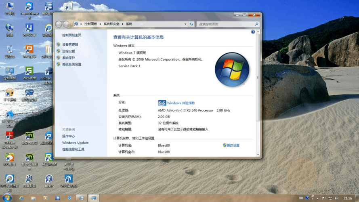Viewport: 359px width, 202px height.
Task: Click the blue help question-mark icon
Action: click(x=253, y=32)
